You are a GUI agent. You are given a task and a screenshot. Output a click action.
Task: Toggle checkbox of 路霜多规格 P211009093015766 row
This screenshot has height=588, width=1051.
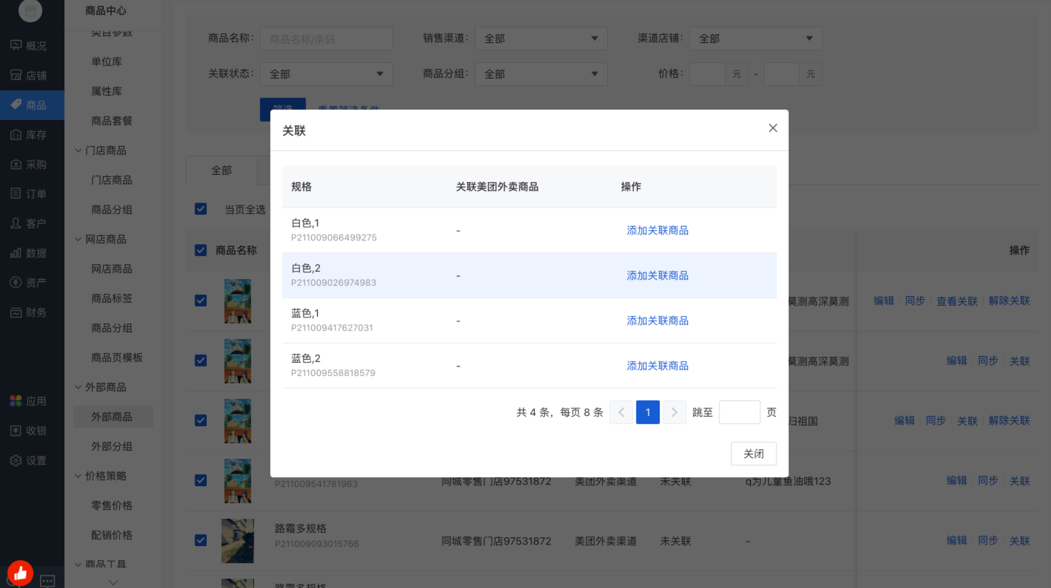click(x=201, y=540)
